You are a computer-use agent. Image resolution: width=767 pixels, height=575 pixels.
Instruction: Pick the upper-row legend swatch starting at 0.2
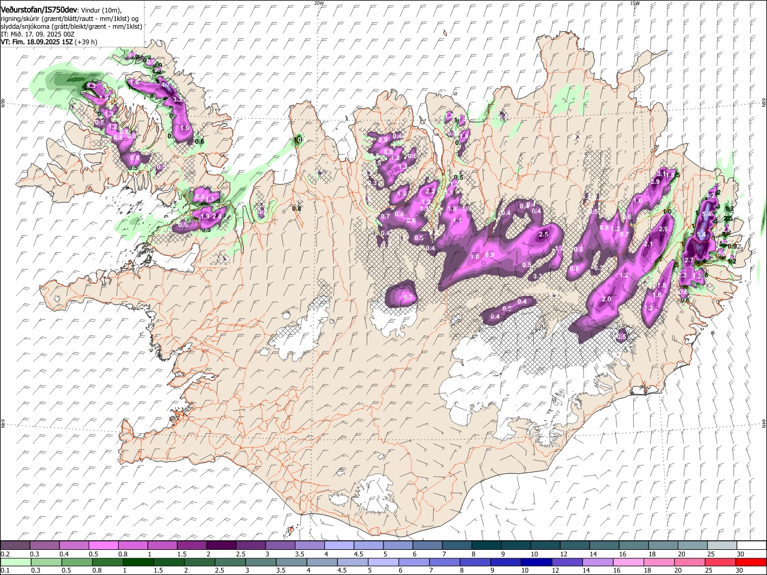[15, 546]
